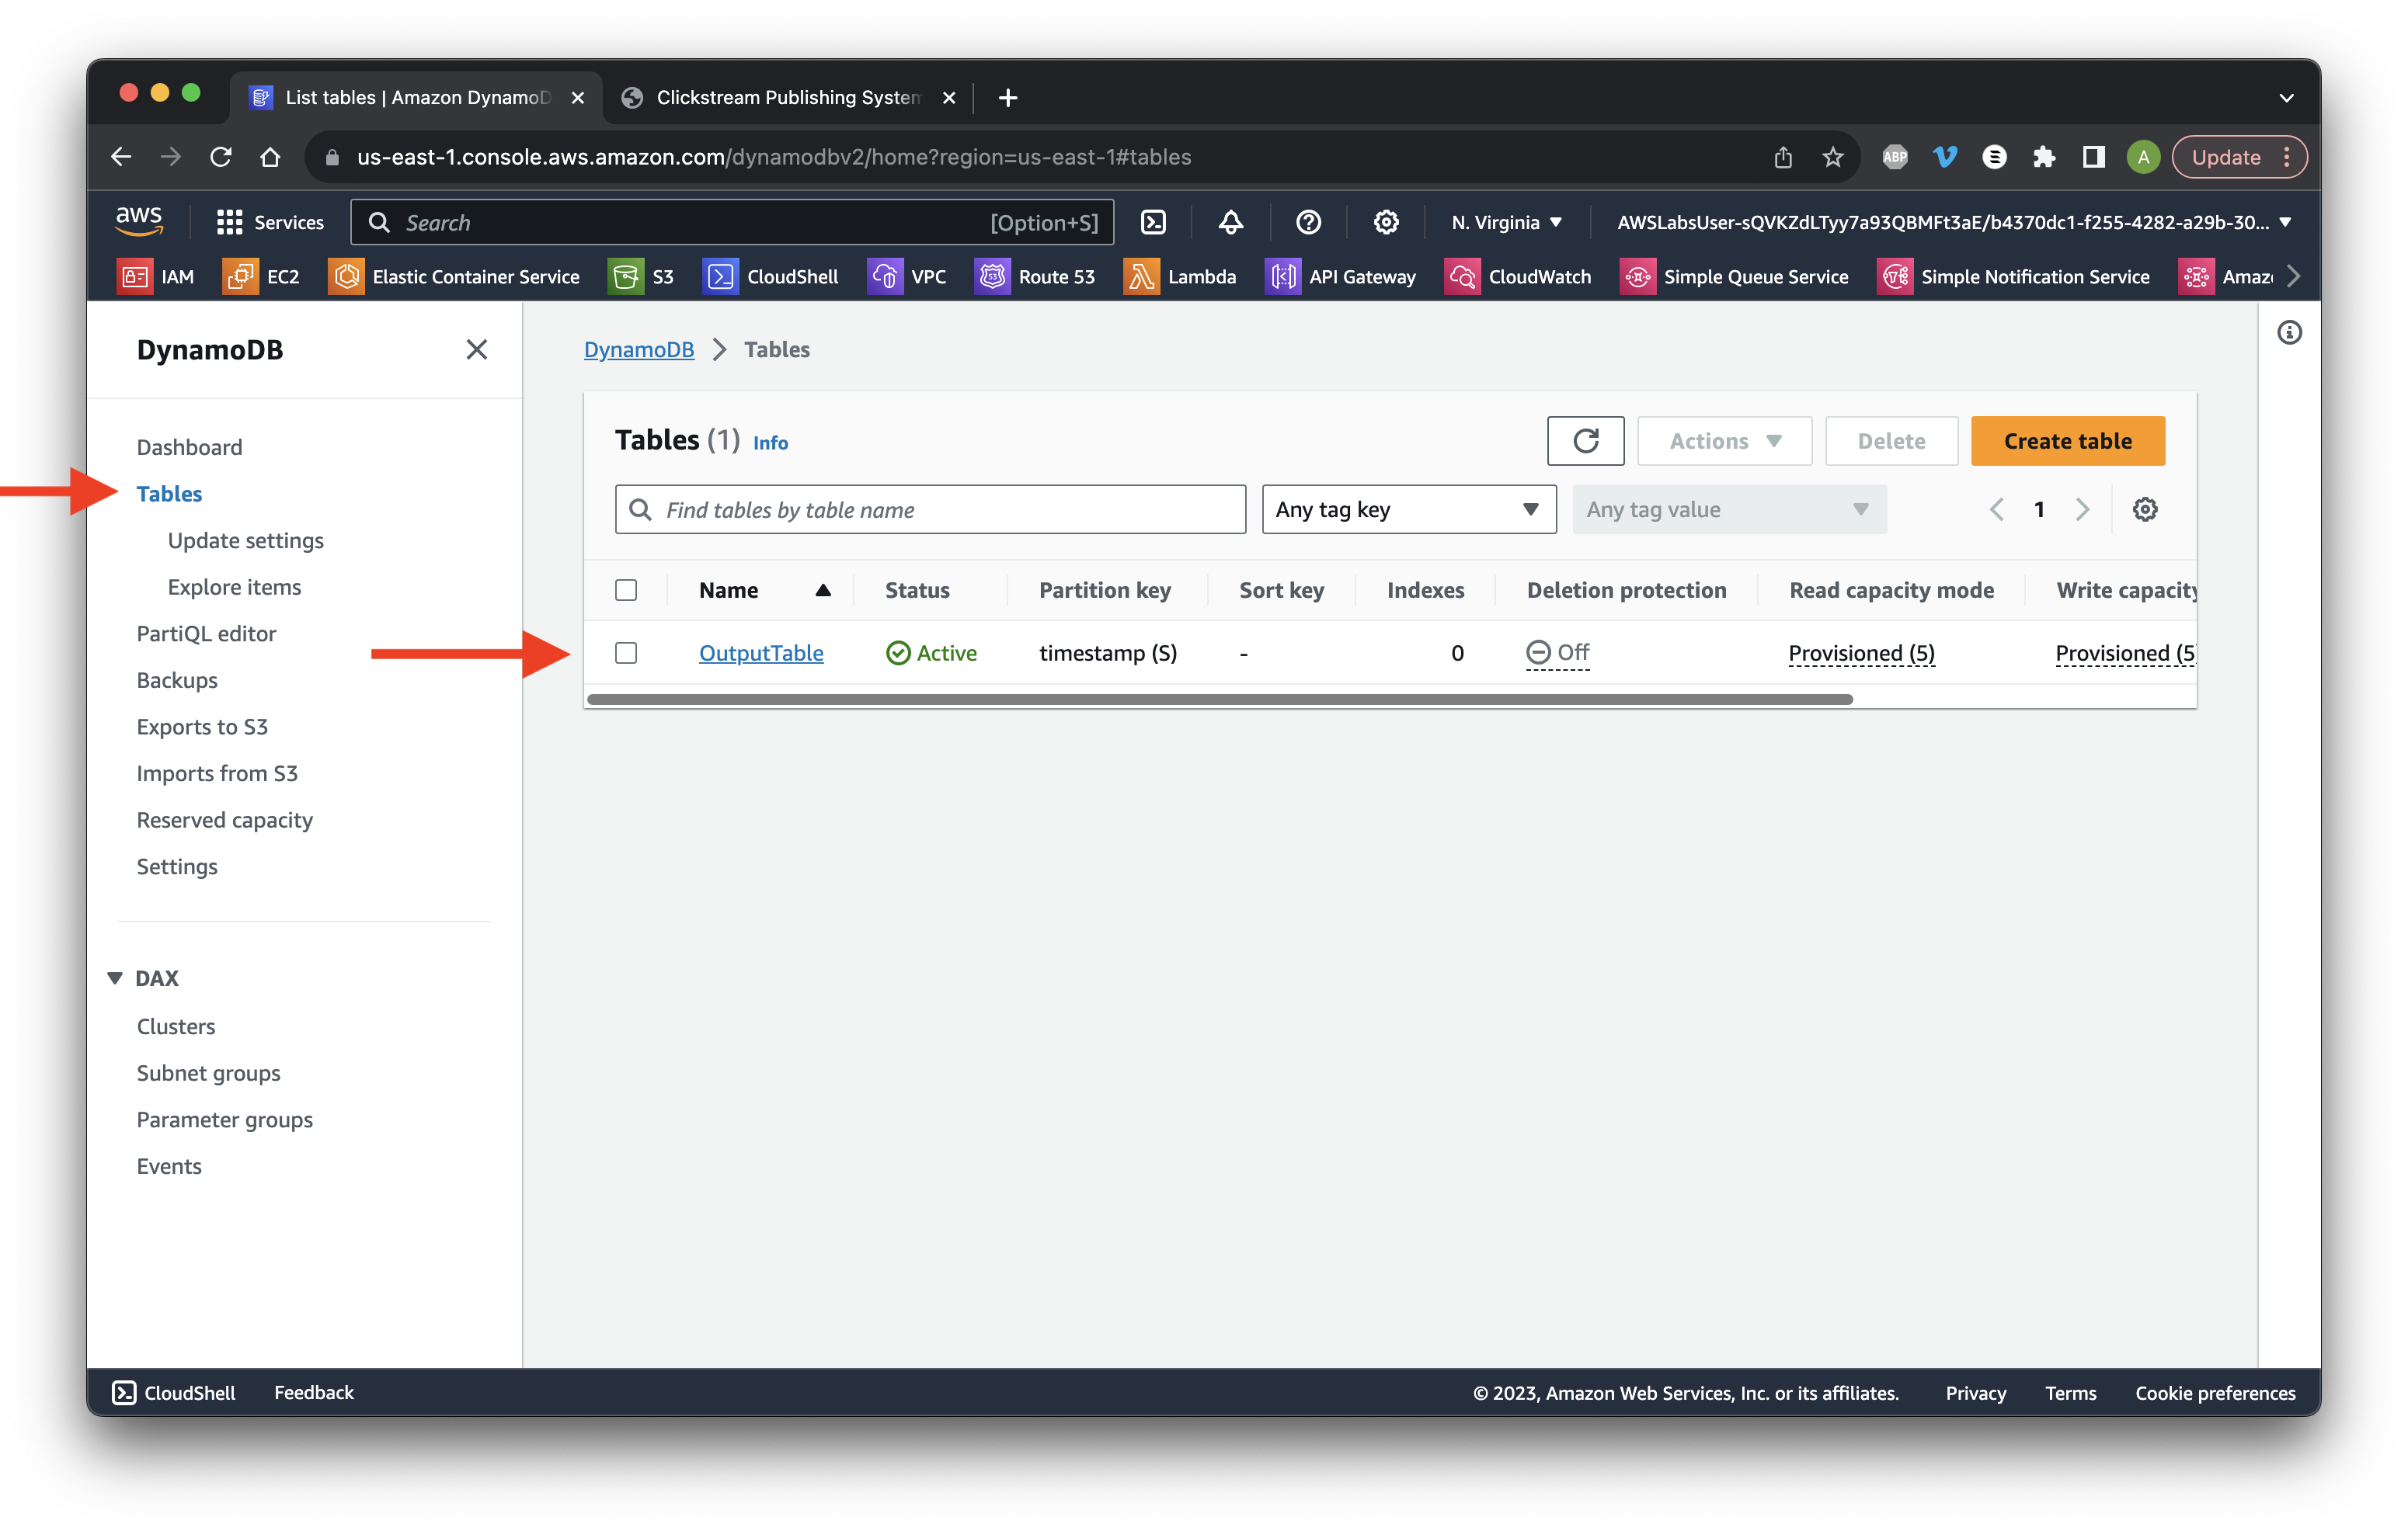Viewport: 2408px width, 1531px height.
Task: Open the Any tag key dropdown
Action: 1408,509
